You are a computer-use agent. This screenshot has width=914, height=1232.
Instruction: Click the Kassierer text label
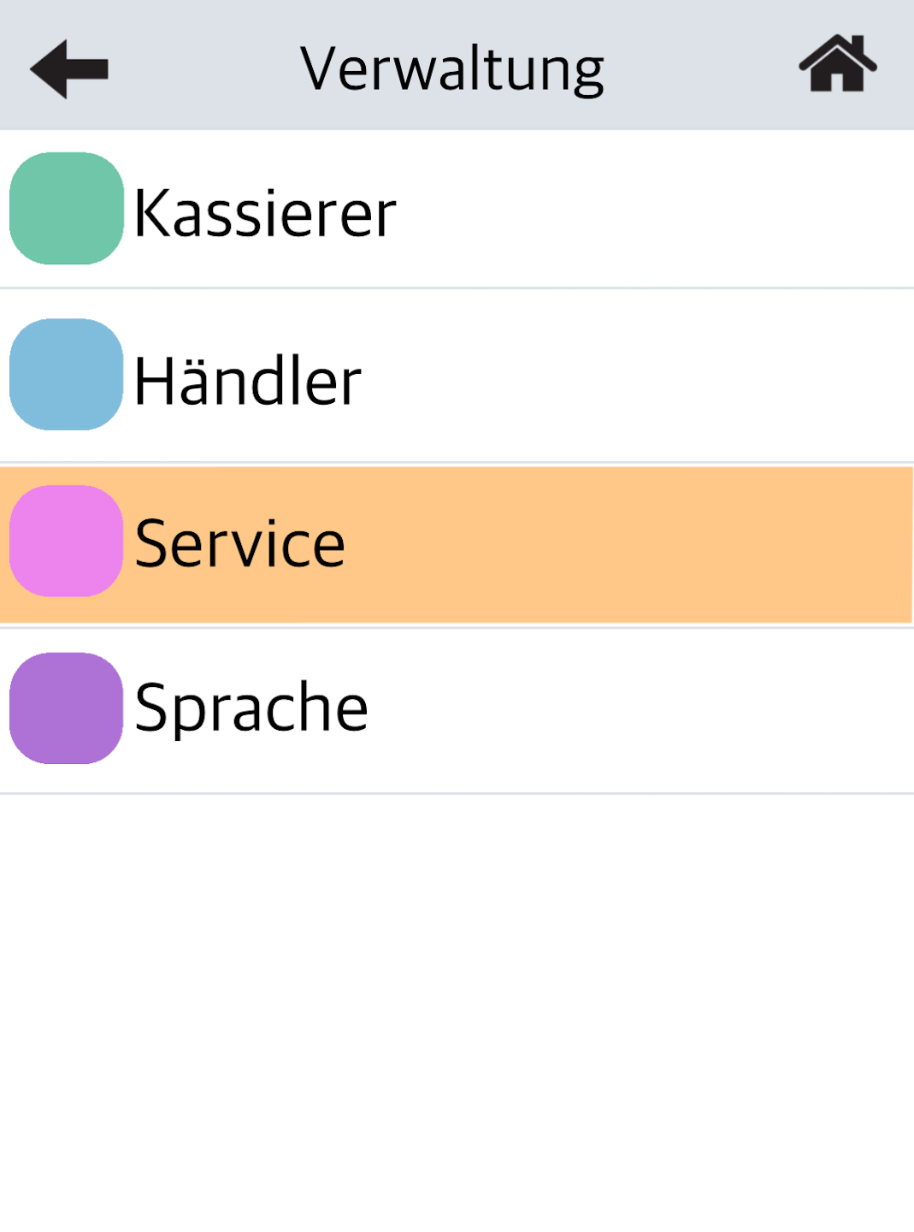pos(265,213)
